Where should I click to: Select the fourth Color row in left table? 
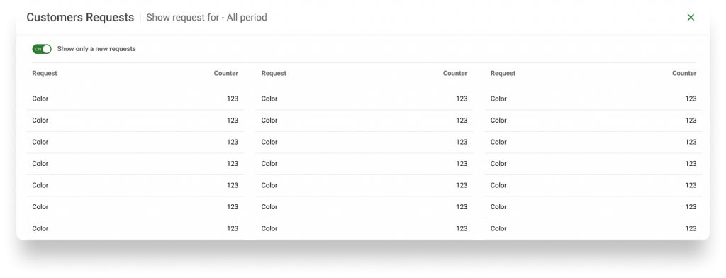[x=135, y=164]
